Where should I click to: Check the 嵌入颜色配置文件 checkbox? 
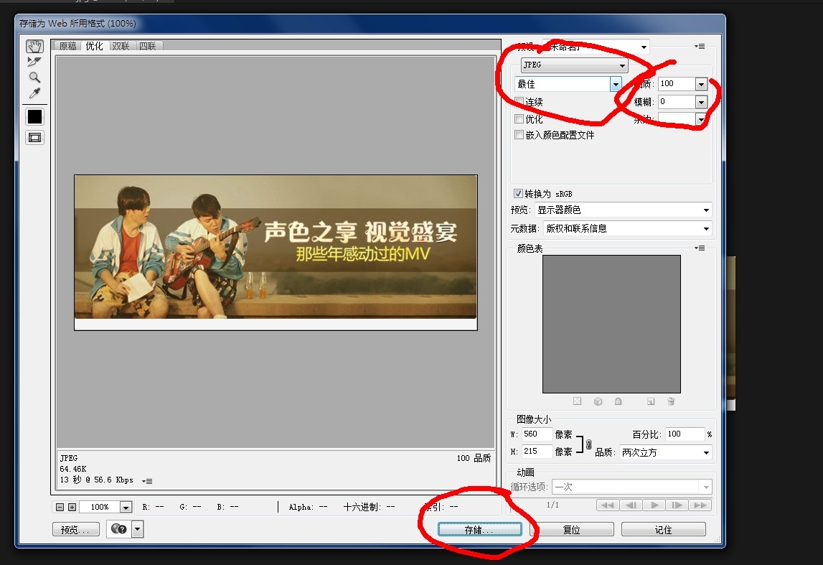(519, 135)
